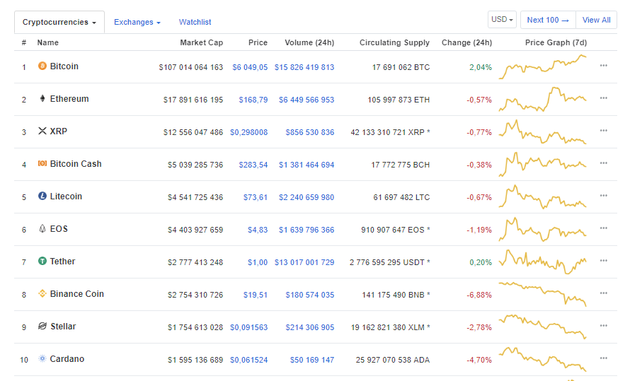630x381 pixels.
Task: Sort by the Circulating Supply column header
Action: click(394, 42)
